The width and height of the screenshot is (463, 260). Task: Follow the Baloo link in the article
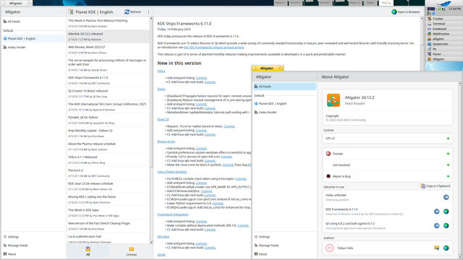[161, 89]
